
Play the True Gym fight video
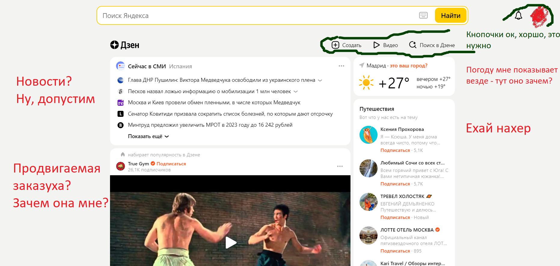click(231, 242)
